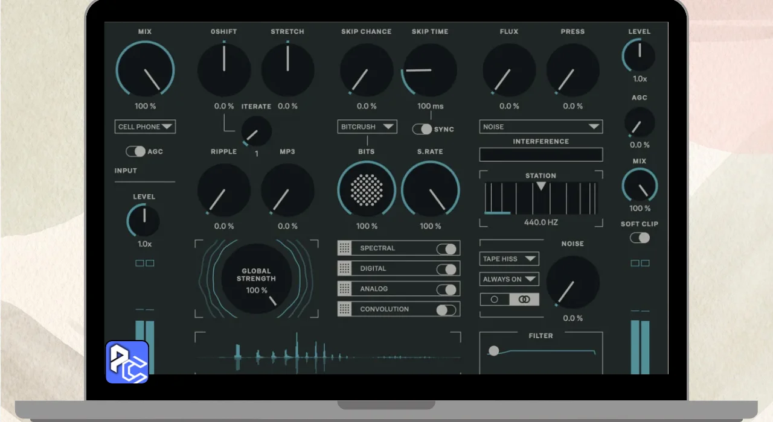Click the Analog section grid handle icon

(x=345, y=289)
